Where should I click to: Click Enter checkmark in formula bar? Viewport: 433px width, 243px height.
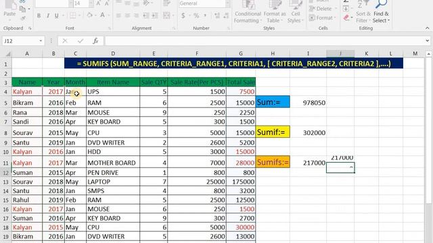(x=81, y=41)
